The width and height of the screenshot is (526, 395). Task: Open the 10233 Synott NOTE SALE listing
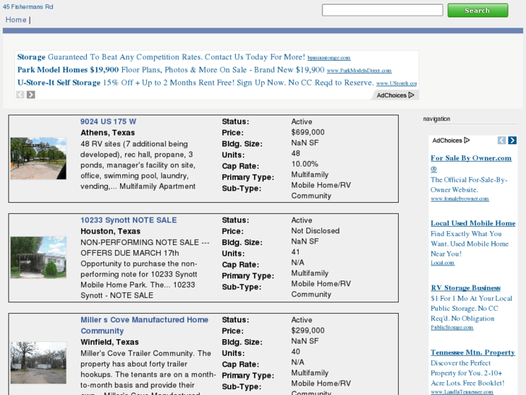[x=129, y=220]
